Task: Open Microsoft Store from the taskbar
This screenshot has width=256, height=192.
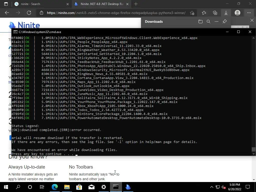Action: [79, 187]
